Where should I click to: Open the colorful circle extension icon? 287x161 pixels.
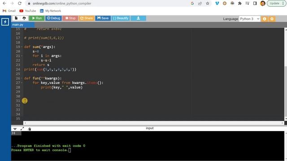pos(225,3)
